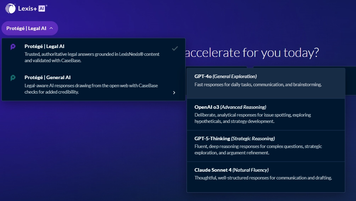The width and height of the screenshot is (356, 201).
Task: Expand the General AI submenu arrow
Action: (174, 93)
